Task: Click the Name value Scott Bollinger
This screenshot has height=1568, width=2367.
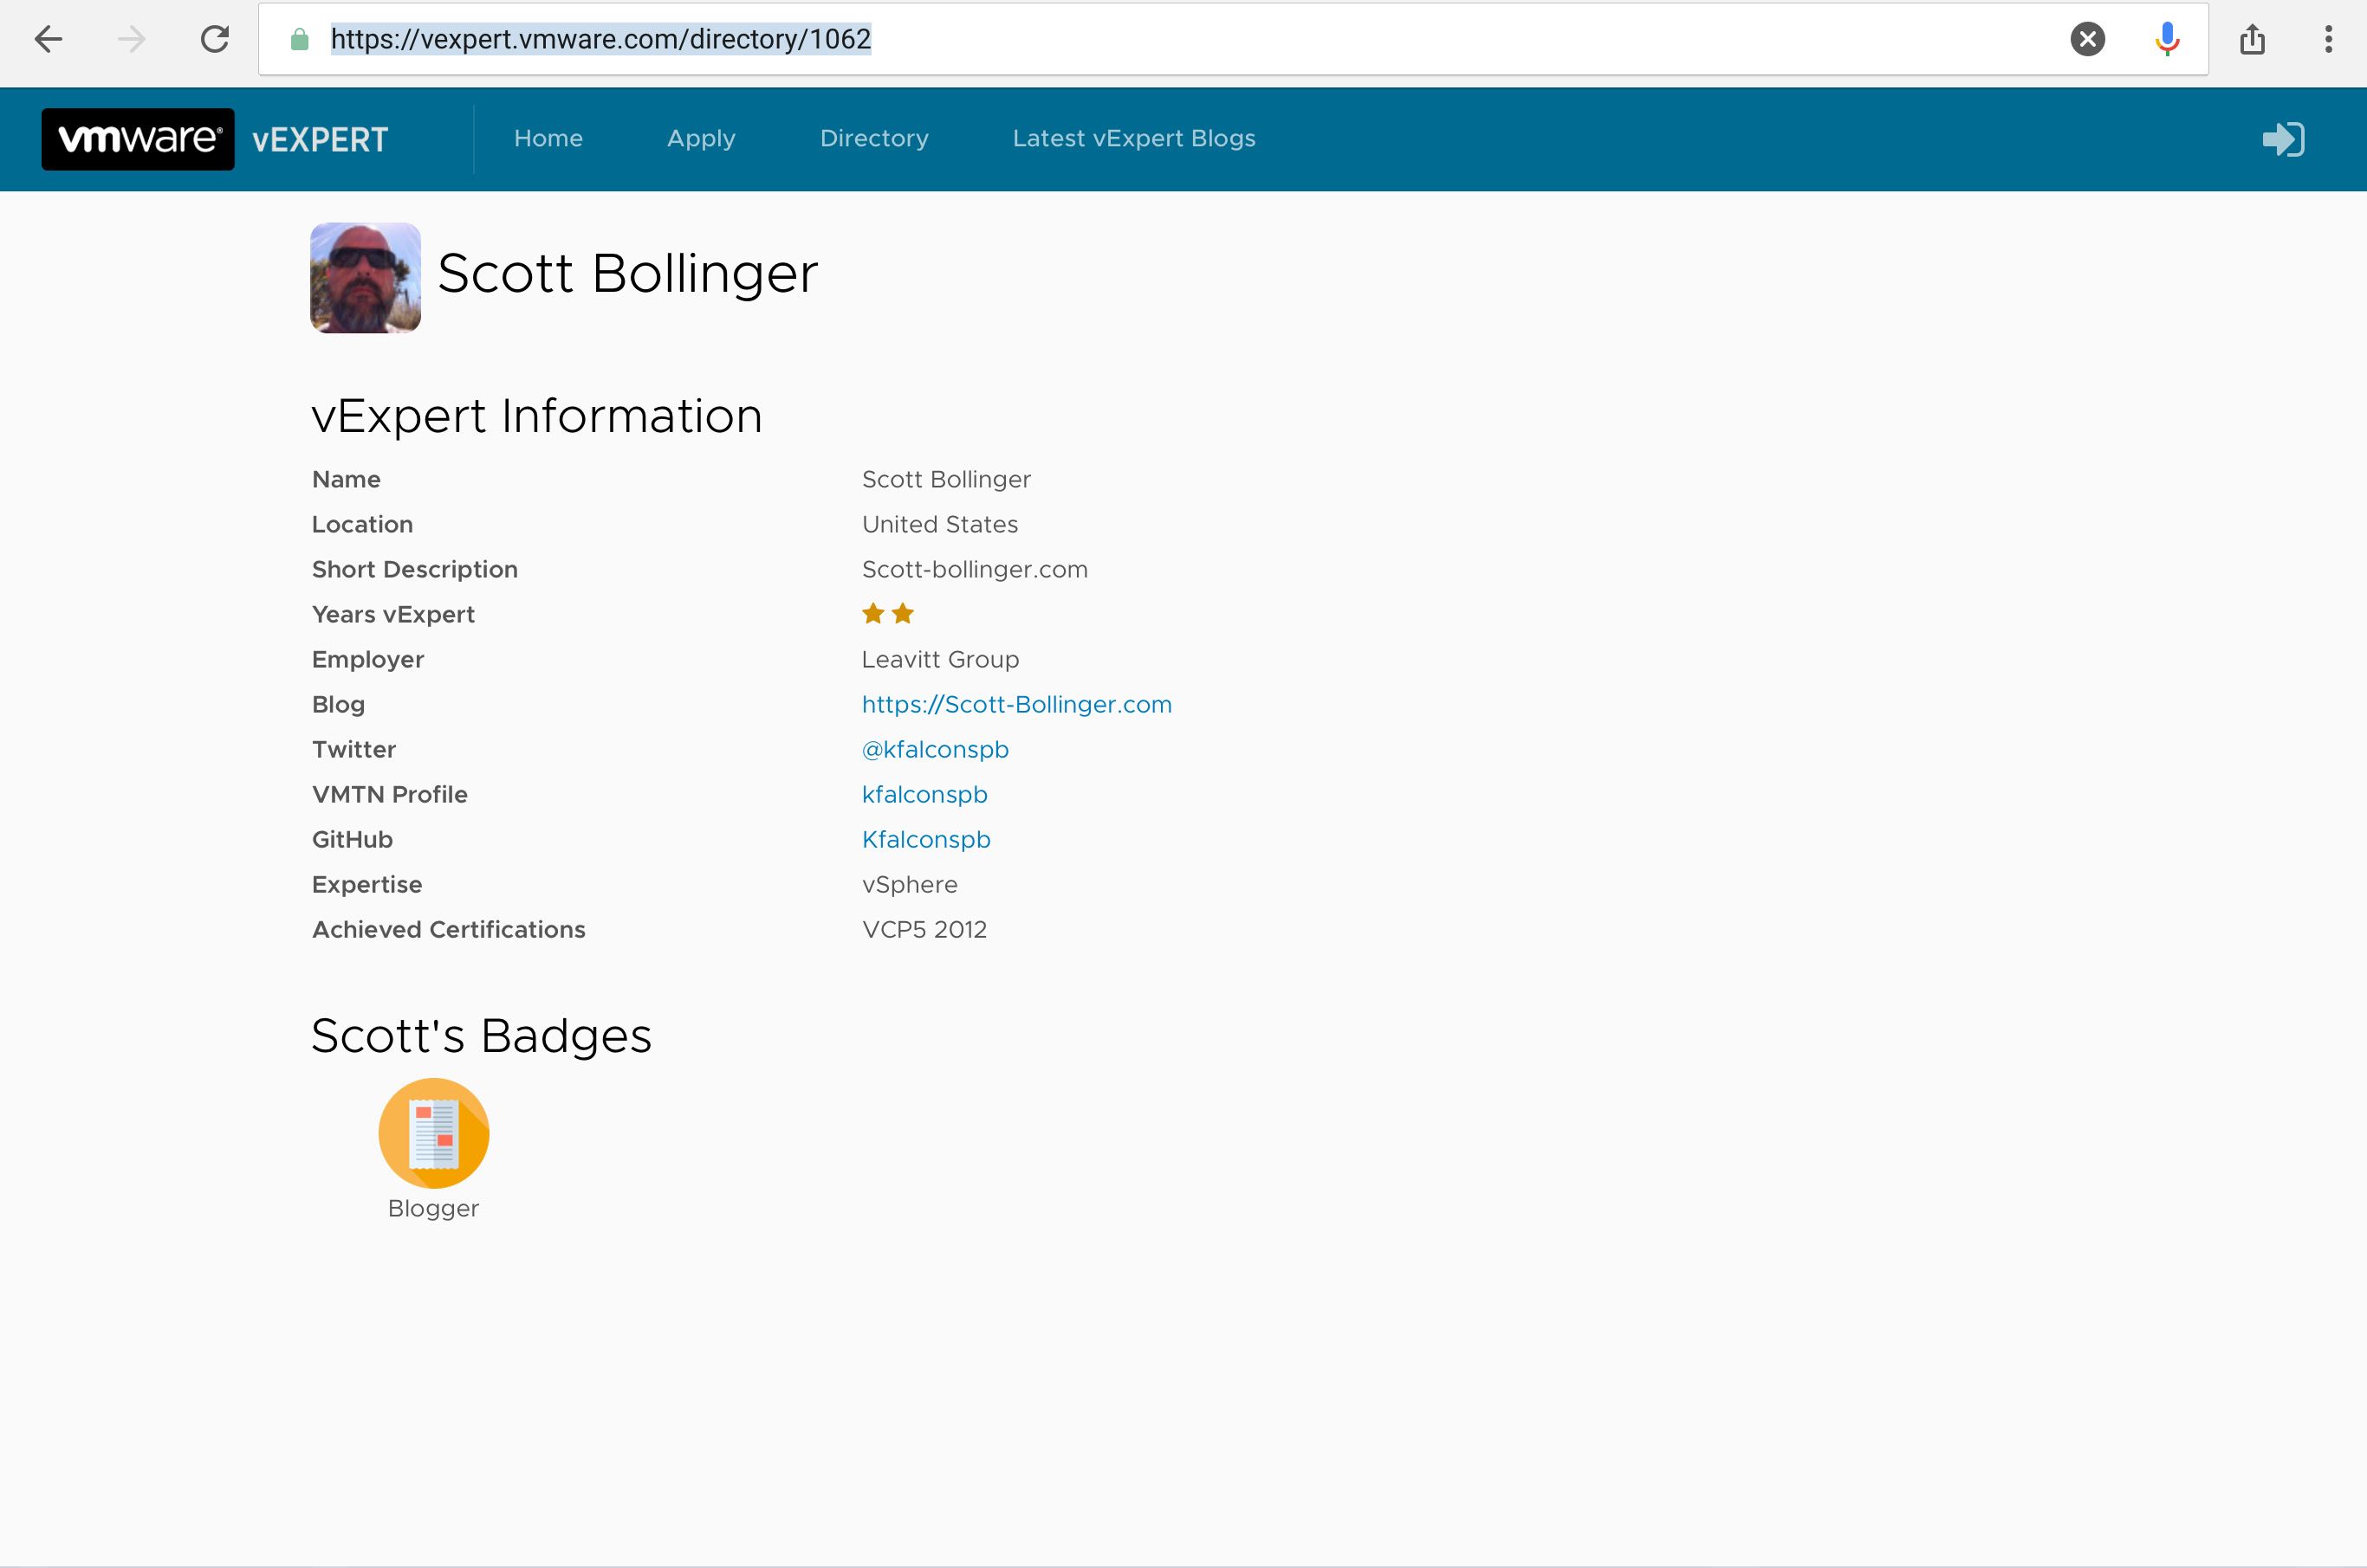Action: click(x=946, y=479)
